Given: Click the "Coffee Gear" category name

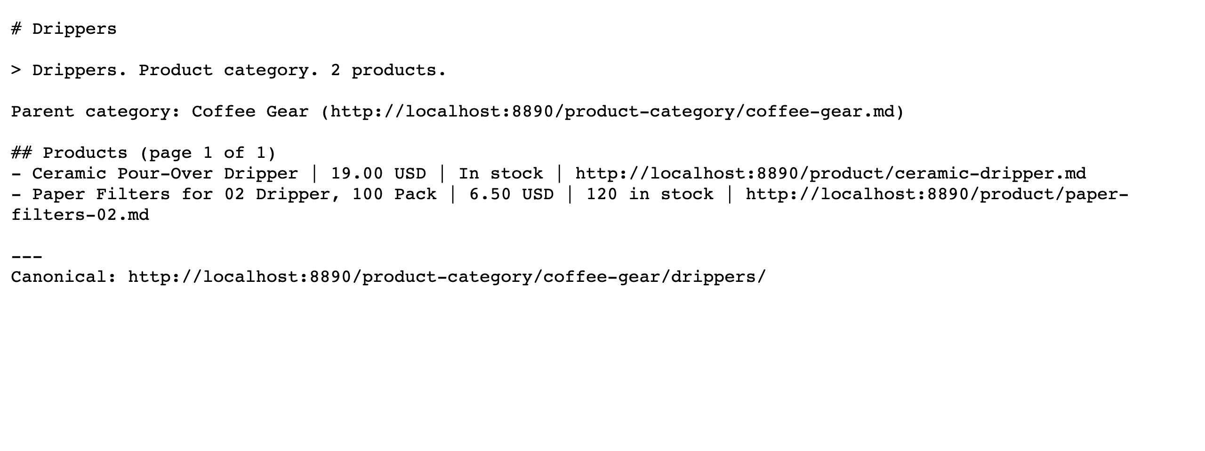Looking at the screenshot, I should click(x=250, y=112).
